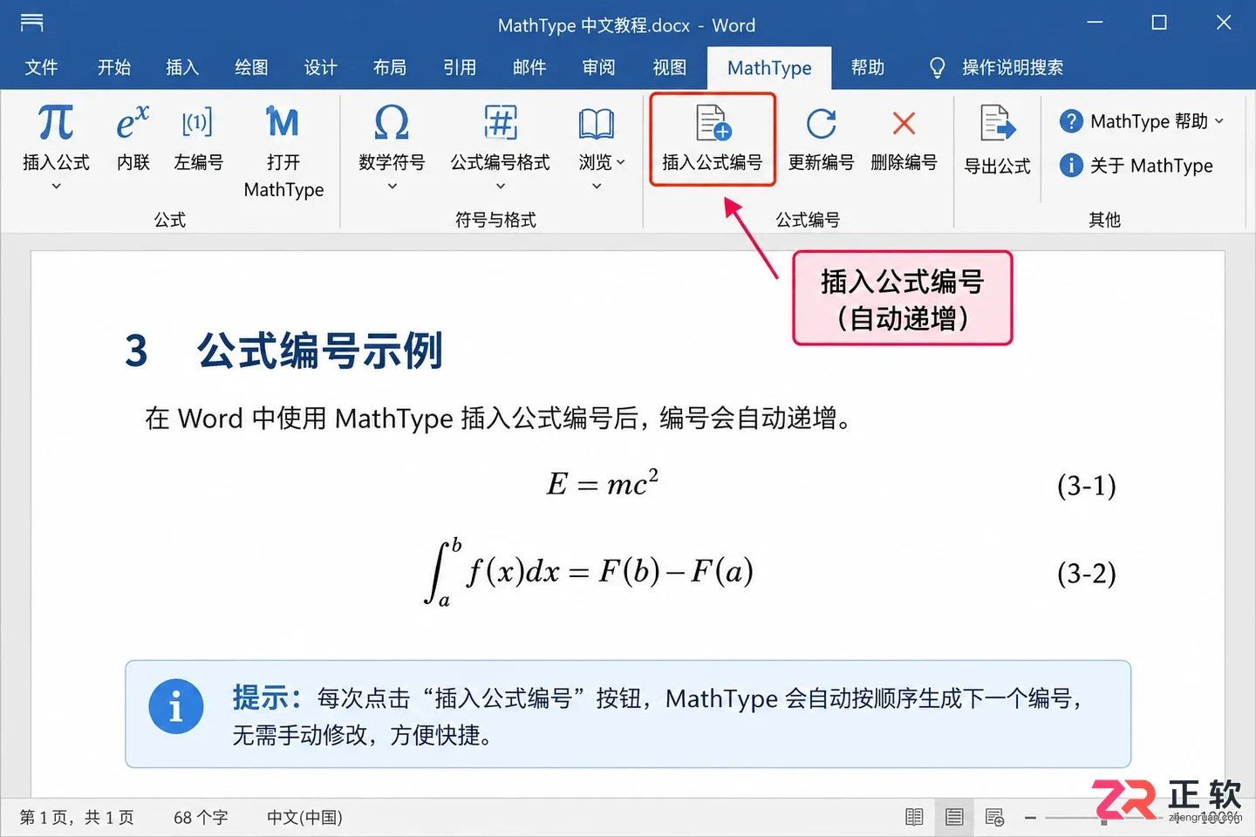
Task: Open MathType with the 打开 MathType icon
Action: 283,122
